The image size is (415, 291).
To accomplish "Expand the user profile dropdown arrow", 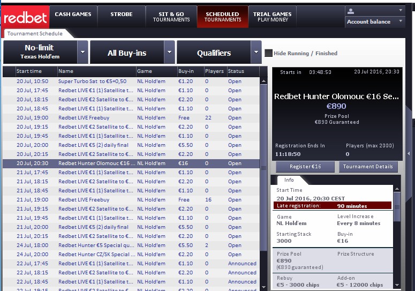I will coord(401,10).
